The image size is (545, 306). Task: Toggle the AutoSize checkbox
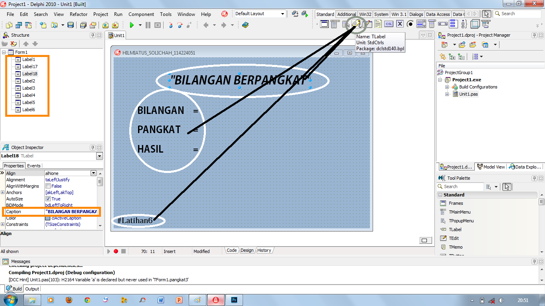48,199
